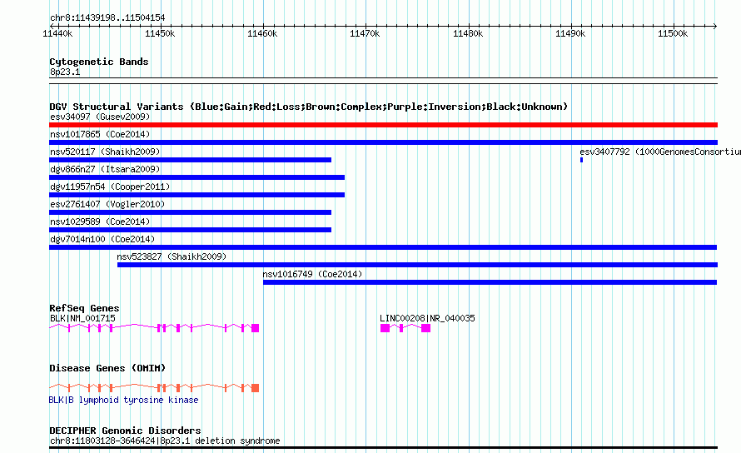Click the nsv520117 (Shaikh2009) variant bar

coord(190,160)
